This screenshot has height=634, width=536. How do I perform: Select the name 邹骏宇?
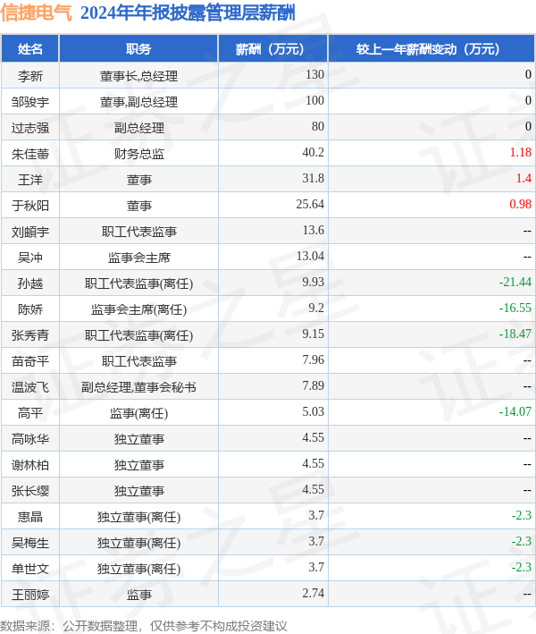pos(30,101)
